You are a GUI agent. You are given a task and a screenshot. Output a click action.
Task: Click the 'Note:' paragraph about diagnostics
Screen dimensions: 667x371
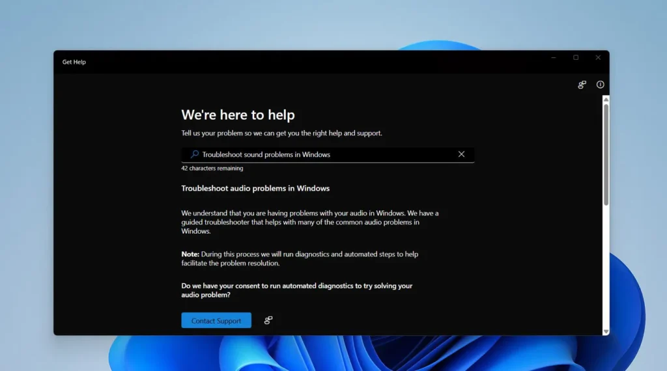(x=300, y=258)
